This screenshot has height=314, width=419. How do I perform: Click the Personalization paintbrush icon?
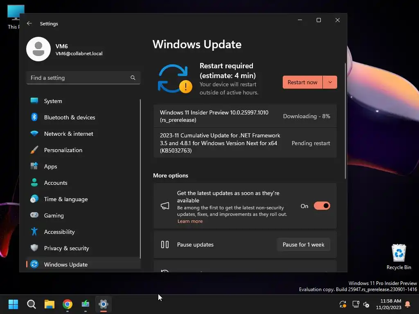[34, 150]
